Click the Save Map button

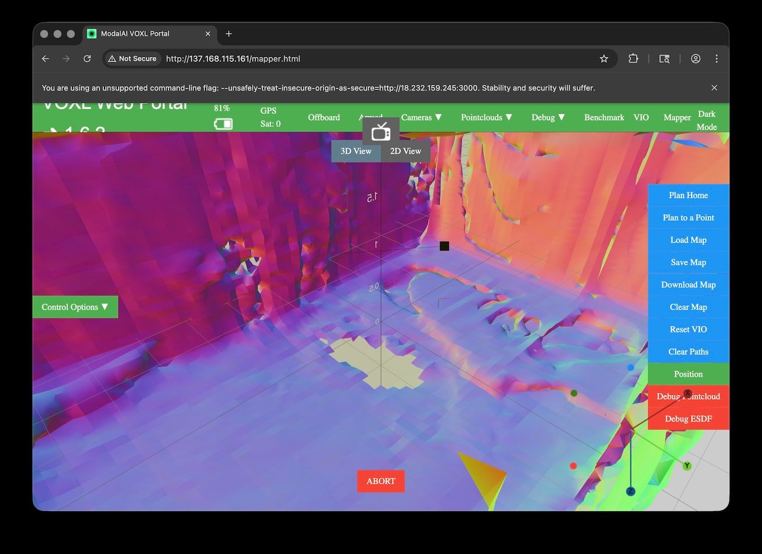click(x=688, y=262)
